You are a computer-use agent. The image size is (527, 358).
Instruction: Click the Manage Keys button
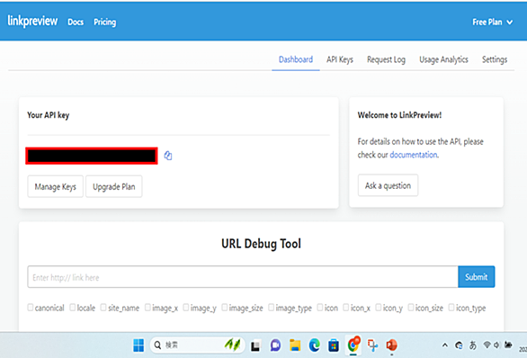coord(56,186)
